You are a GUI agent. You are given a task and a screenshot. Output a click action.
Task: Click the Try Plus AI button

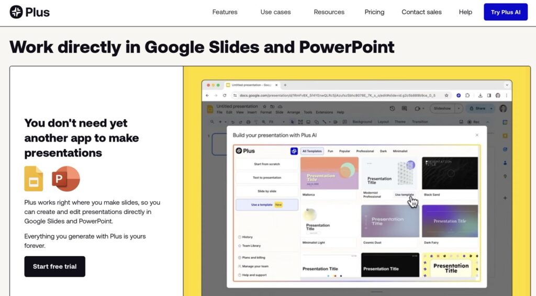[506, 12]
